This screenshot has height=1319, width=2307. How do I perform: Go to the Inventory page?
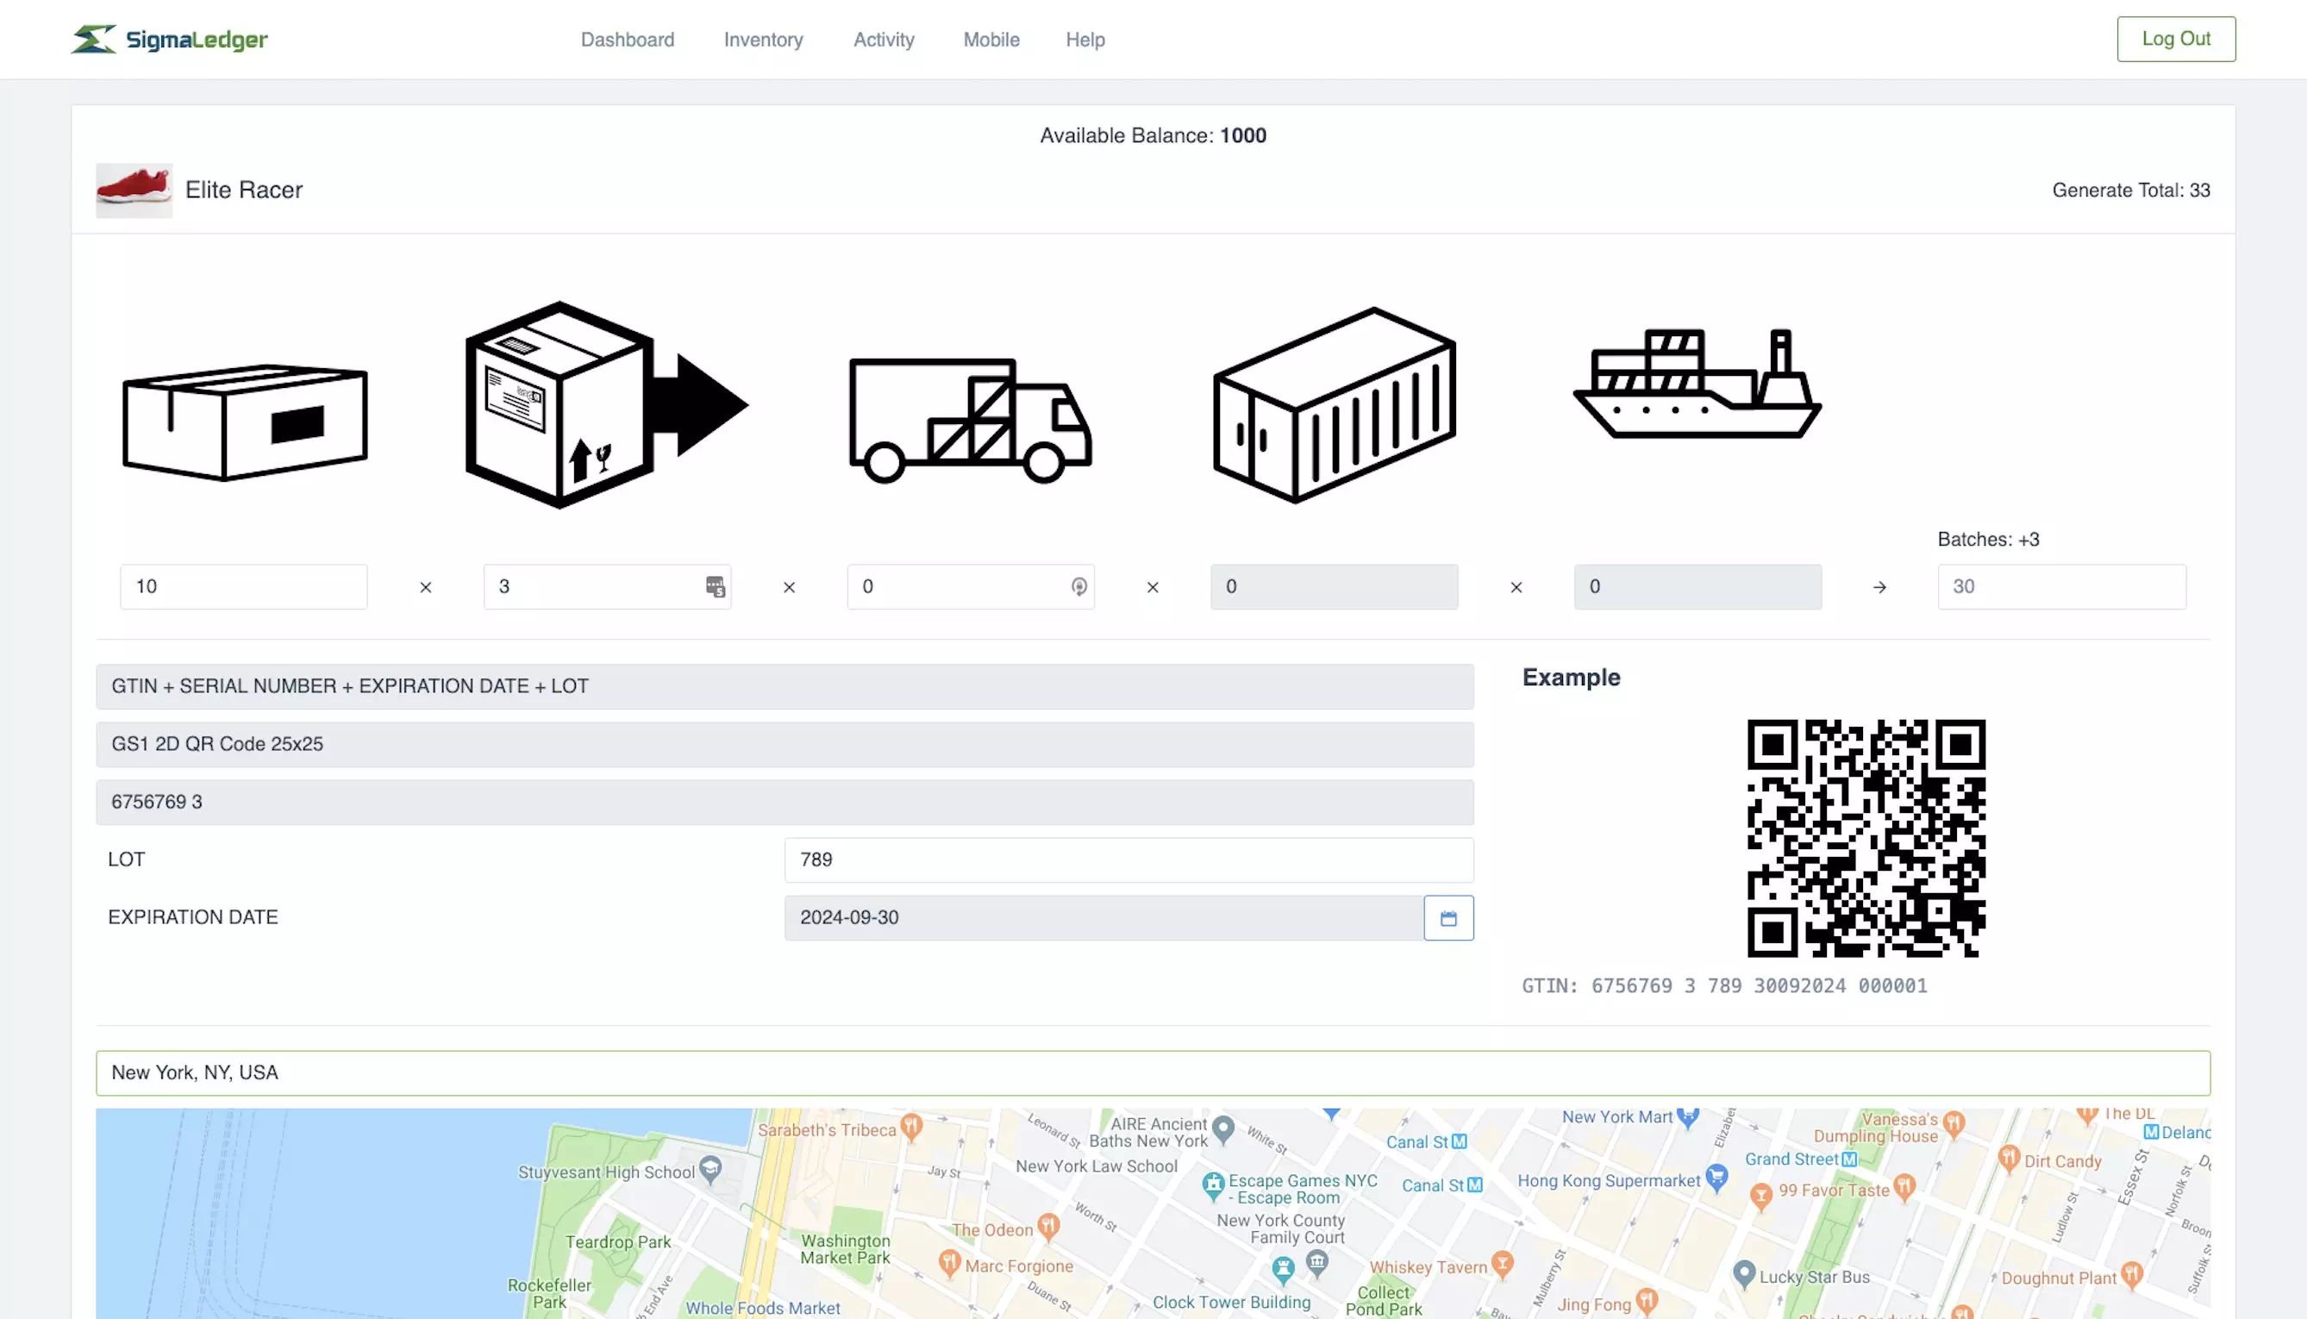tap(763, 40)
